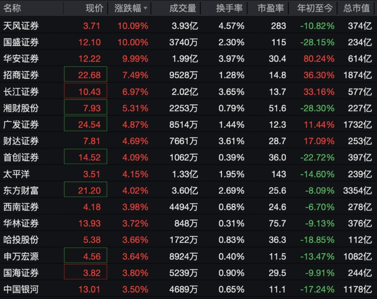Image resolution: width=377 pixels, height=299 pixels.
Task: Select 太平洋 stock name
Action: point(16,174)
